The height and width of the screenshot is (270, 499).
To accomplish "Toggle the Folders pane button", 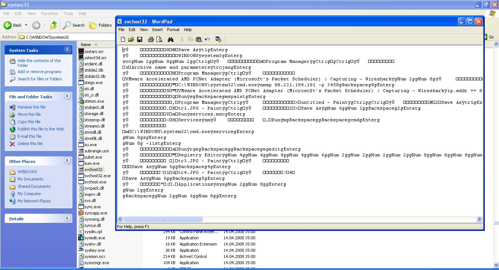I will point(101,25).
